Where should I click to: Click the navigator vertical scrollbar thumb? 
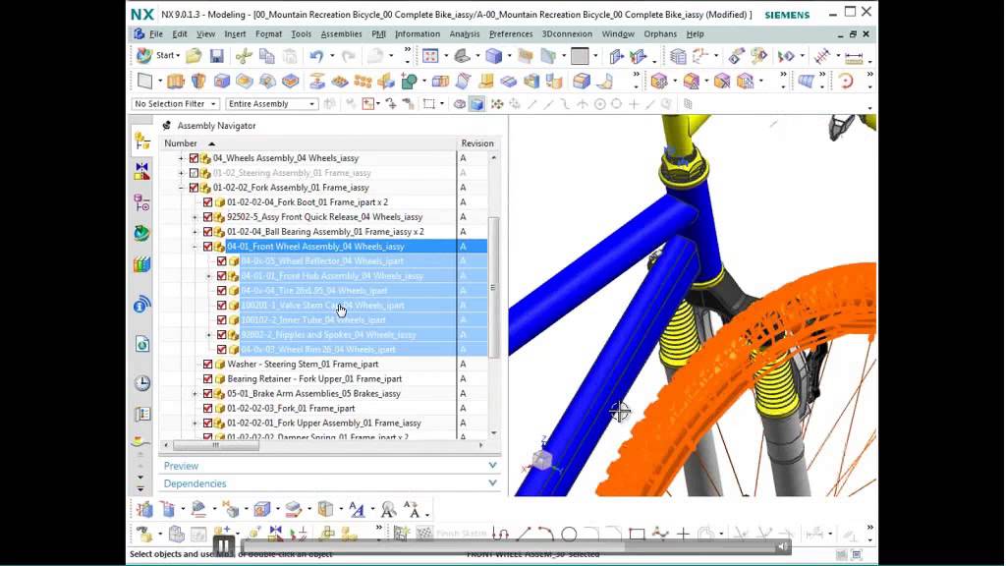coord(494,287)
